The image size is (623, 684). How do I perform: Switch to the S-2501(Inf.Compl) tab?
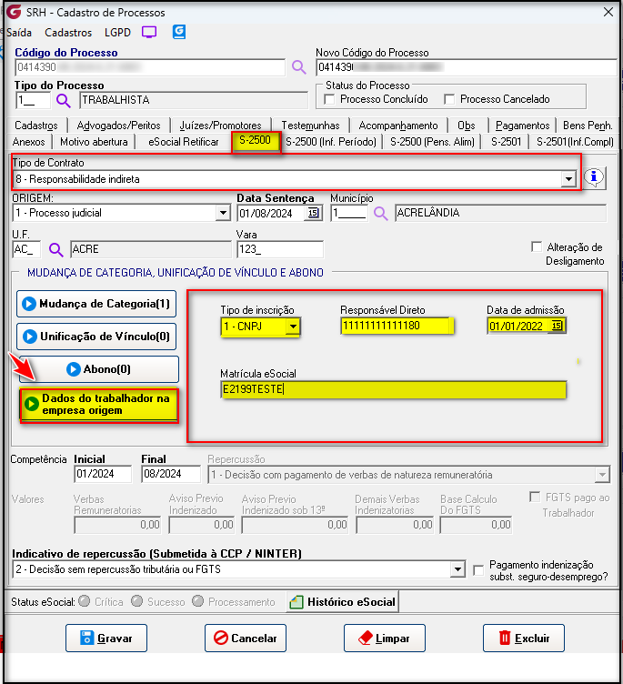click(575, 142)
